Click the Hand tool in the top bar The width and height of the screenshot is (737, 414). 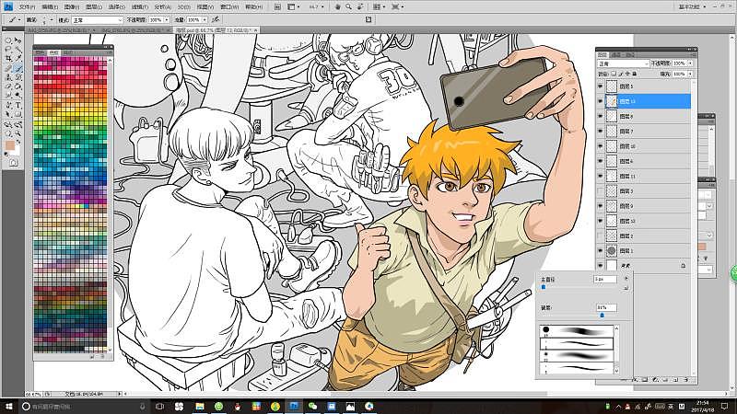(x=337, y=6)
